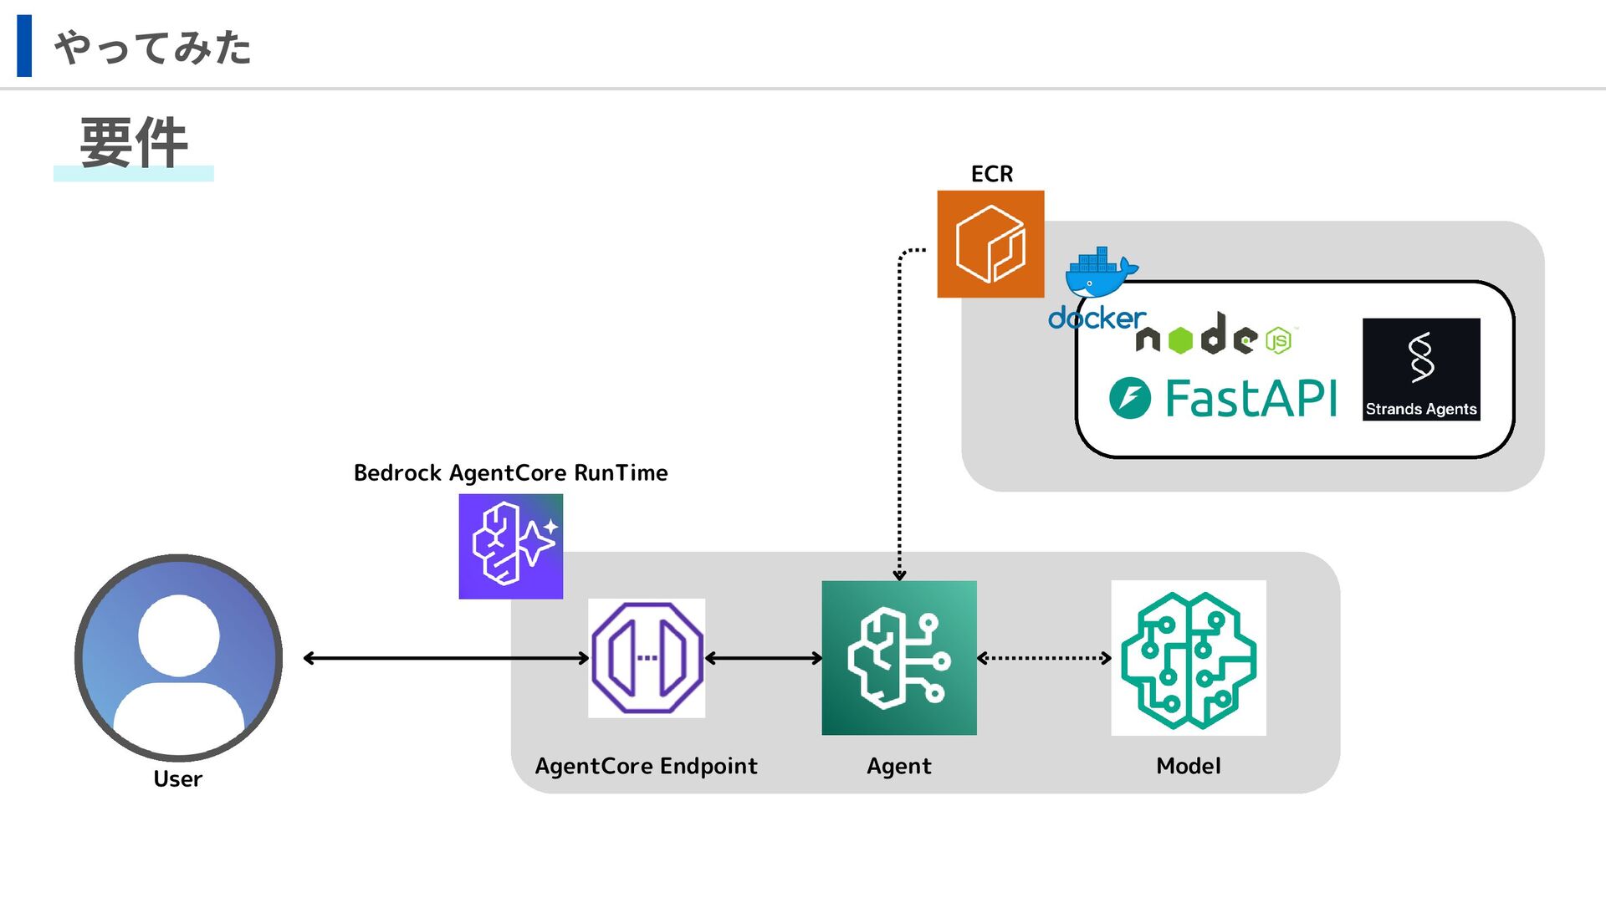The image size is (1606, 903).
Task: Click the '要件' heading
Action: point(134,144)
